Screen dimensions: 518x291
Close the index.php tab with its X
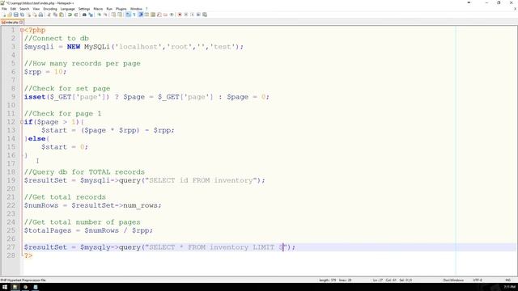click(x=21, y=22)
